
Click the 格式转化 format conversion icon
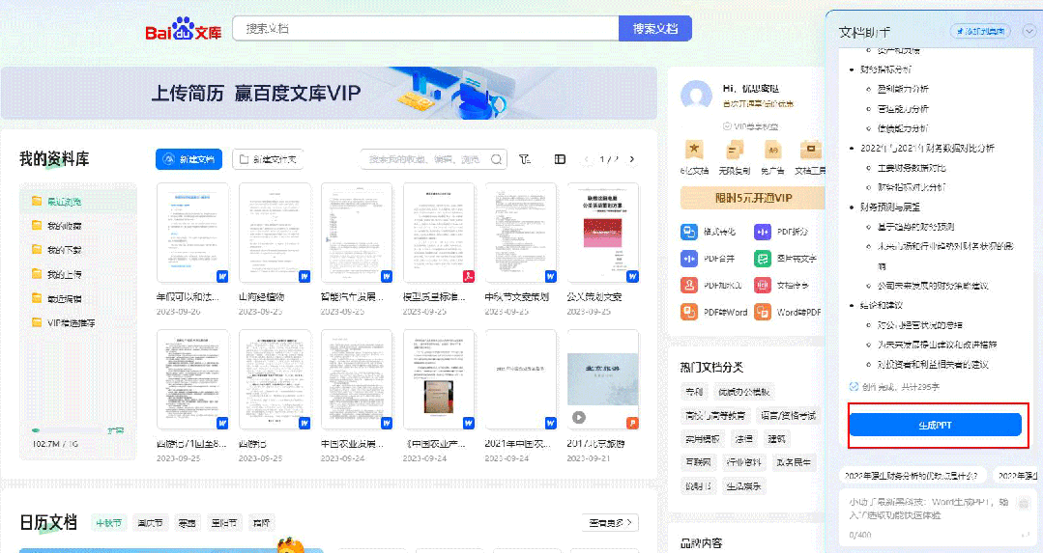tap(689, 232)
